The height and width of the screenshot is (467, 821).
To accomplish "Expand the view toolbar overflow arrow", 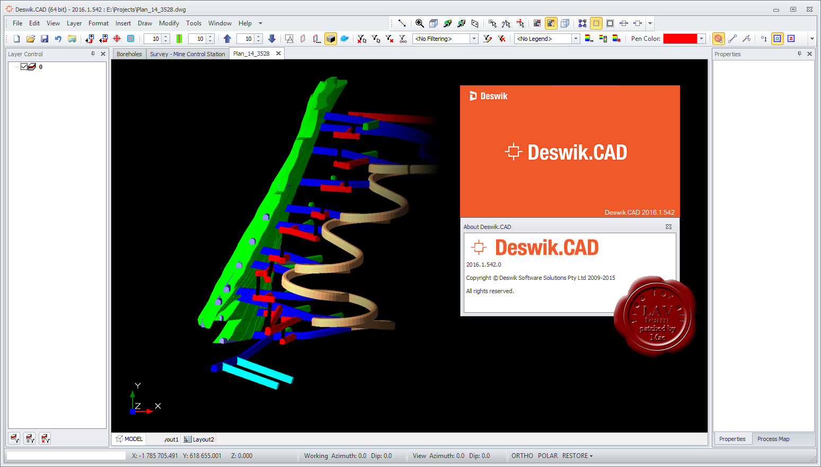I will [x=650, y=23].
